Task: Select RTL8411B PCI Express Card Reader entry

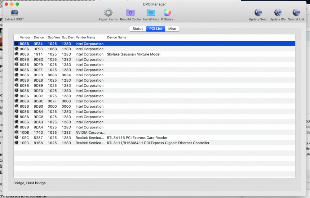Action: point(137,138)
